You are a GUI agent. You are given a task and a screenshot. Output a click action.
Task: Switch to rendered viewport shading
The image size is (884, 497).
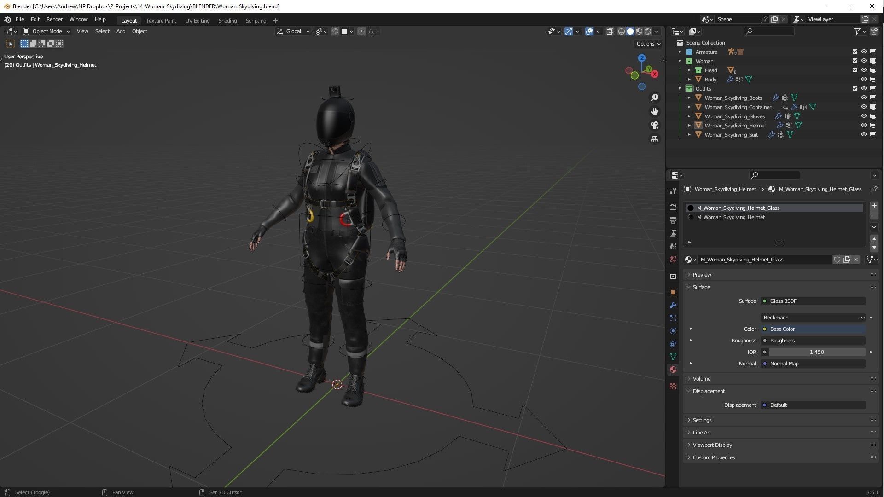648,31
